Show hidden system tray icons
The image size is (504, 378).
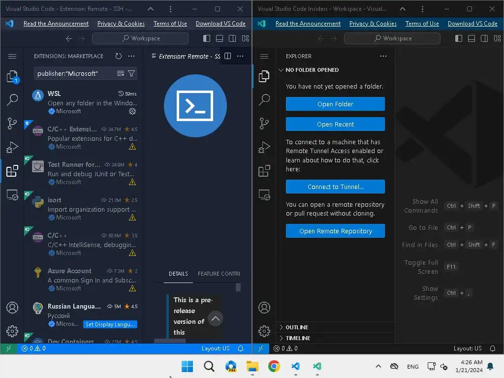378,366
